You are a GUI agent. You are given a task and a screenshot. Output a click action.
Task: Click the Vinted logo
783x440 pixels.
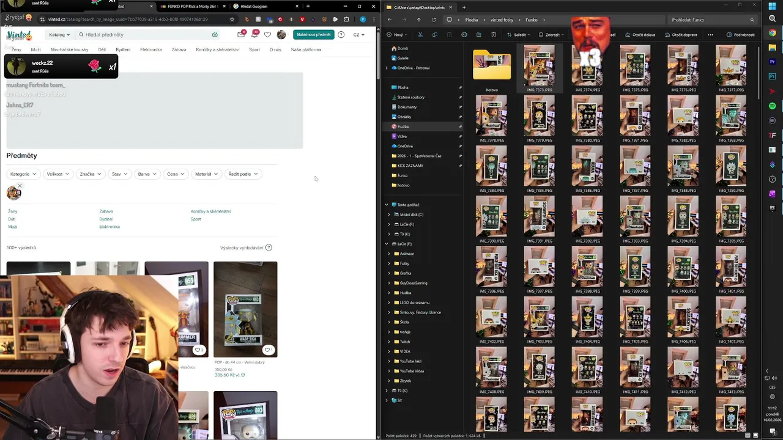pyautogui.click(x=19, y=35)
